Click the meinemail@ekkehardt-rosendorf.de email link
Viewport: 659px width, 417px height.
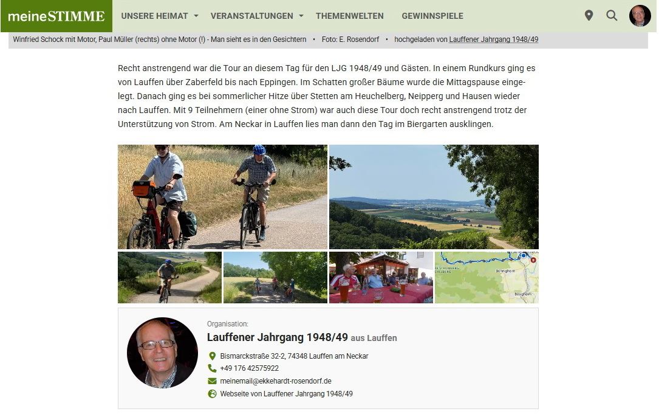(276, 381)
